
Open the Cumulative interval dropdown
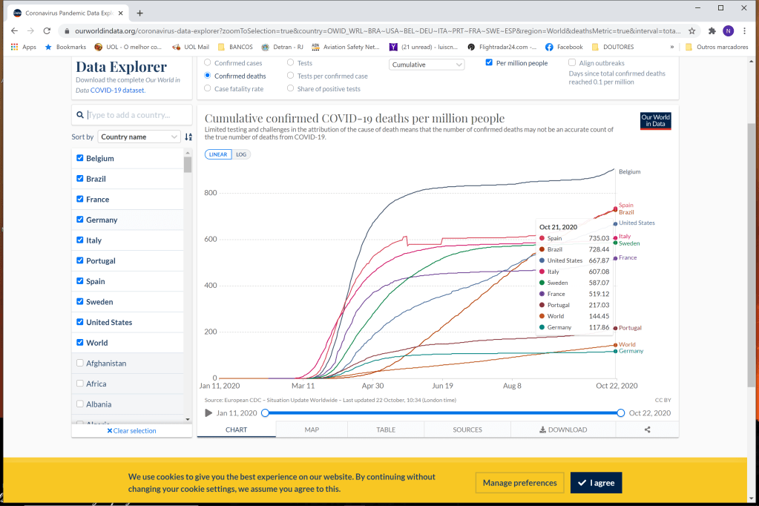click(x=427, y=65)
